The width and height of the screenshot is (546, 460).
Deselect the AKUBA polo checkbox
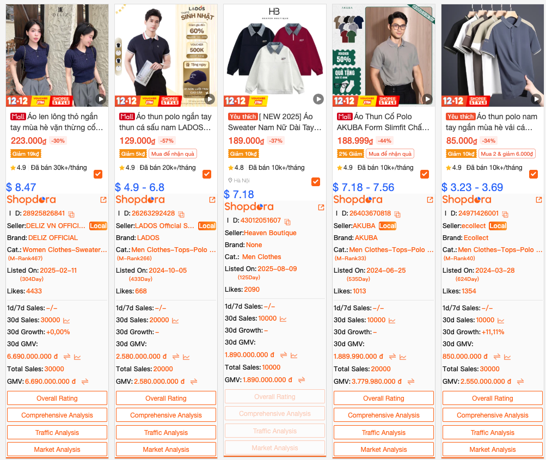click(x=425, y=174)
